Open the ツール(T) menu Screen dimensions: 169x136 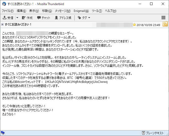[x=97, y=11]
